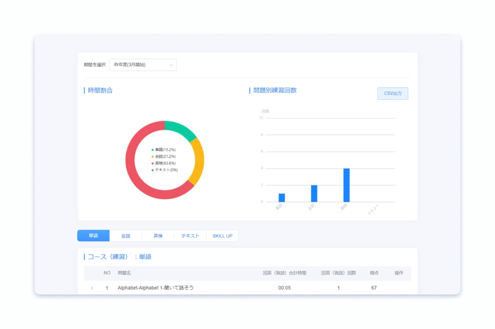Switch to the 英検 tab

(x=158, y=236)
